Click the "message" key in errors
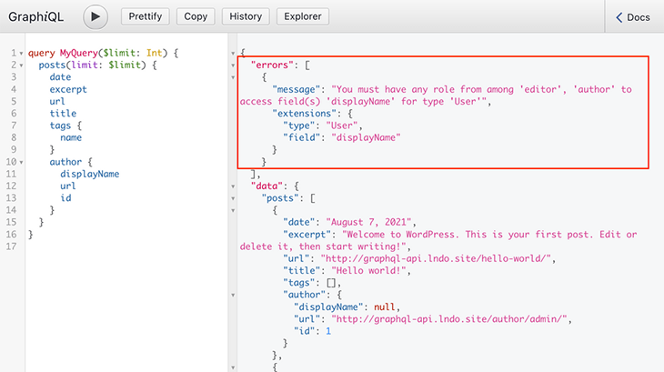Viewport: 664px width, 372px height. [x=297, y=89]
